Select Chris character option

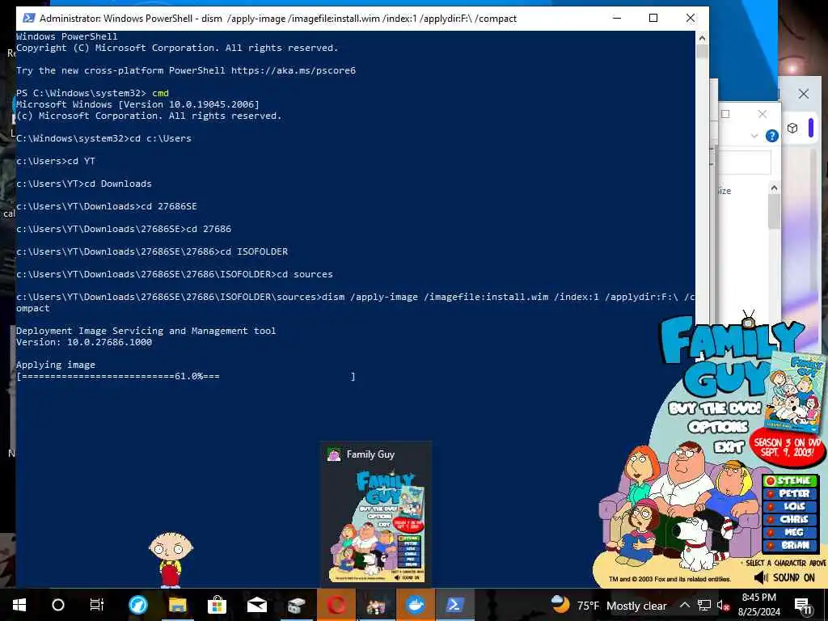click(x=790, y=519)
